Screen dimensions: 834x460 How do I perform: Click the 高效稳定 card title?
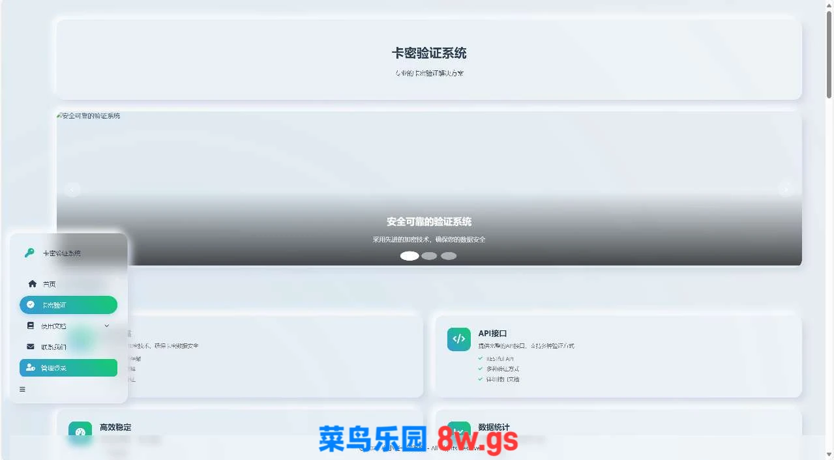(115, 427)
